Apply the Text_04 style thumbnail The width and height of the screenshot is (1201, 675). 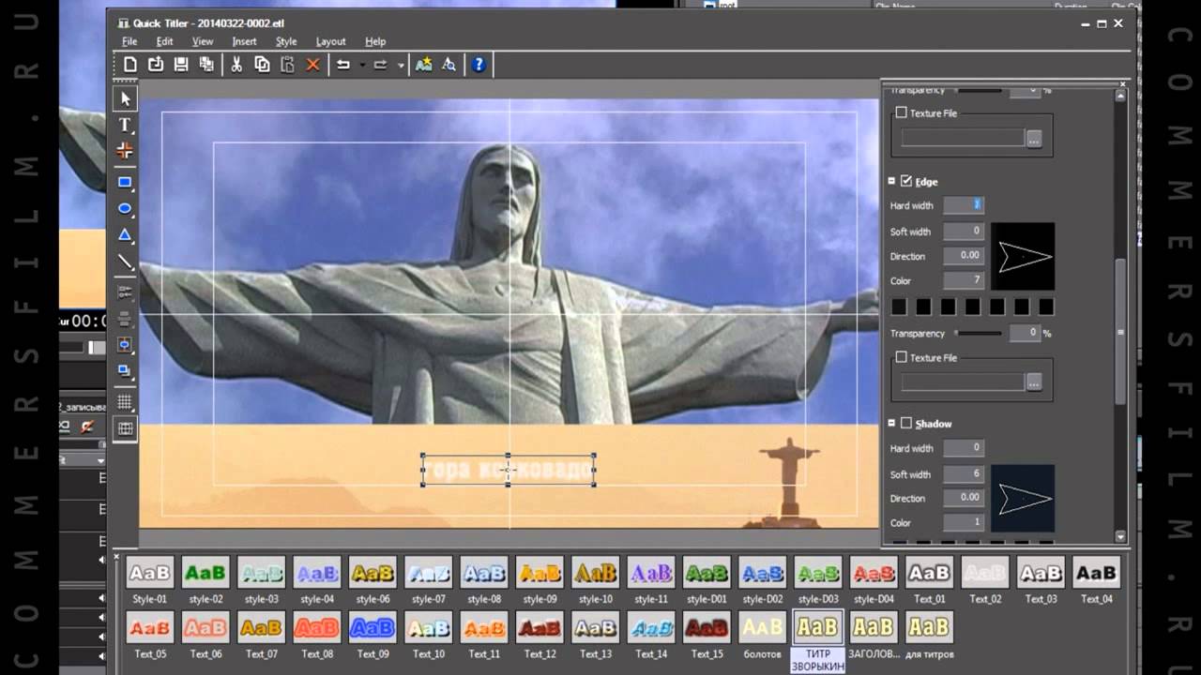click(1096, 572)
